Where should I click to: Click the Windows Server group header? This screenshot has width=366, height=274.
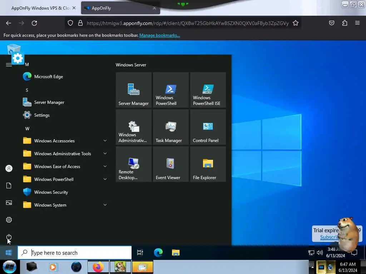[131, 65]
